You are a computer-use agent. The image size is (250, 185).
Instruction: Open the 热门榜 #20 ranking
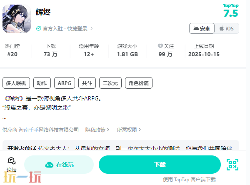[12, 50]
